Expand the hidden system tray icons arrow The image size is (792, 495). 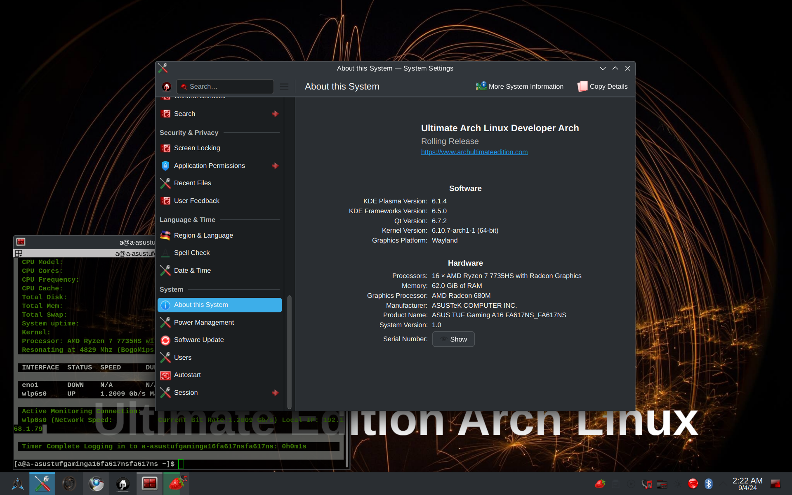click(x=723, y=483)
